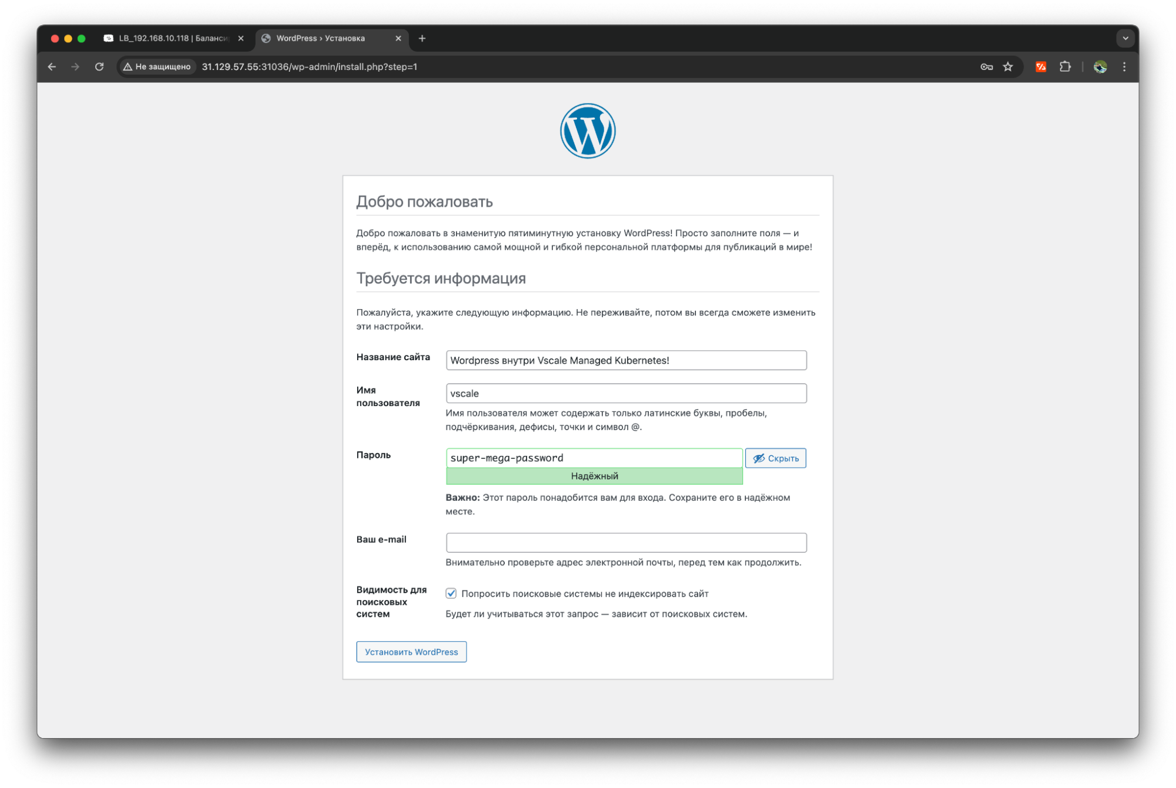This screenshot has width=1176, height=788.
Task: Bookmark this page with the star icon
Action: click(x=1008, y=67)
